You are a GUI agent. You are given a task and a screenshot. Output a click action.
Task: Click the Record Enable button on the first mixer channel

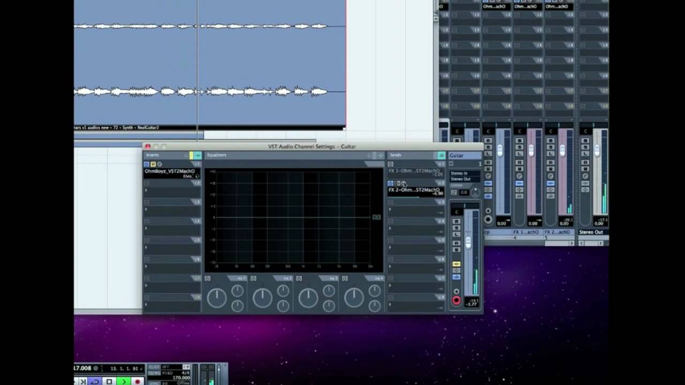point(488,219)
